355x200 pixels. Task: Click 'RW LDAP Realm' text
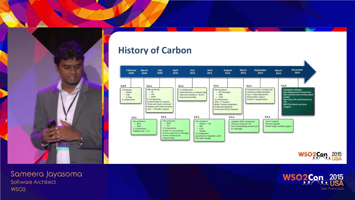click(203, 138)
